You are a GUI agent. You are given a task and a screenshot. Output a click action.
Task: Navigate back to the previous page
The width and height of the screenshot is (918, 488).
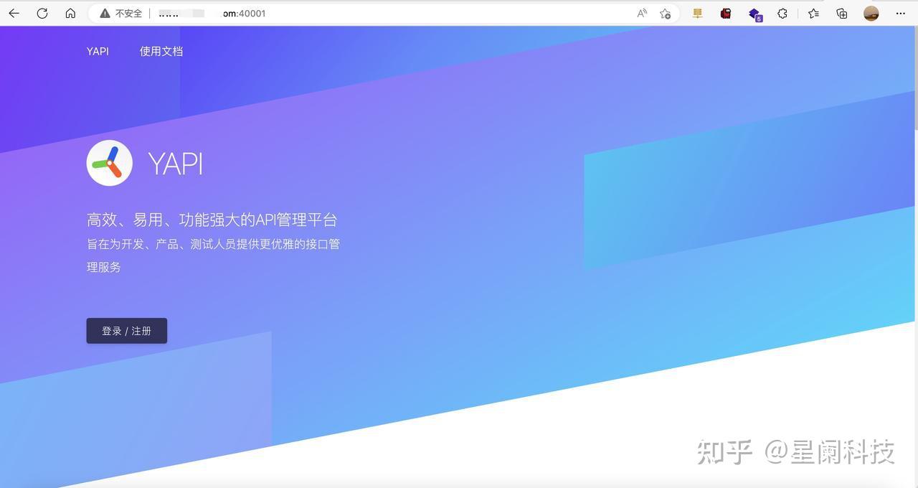(x=13, y=13)
